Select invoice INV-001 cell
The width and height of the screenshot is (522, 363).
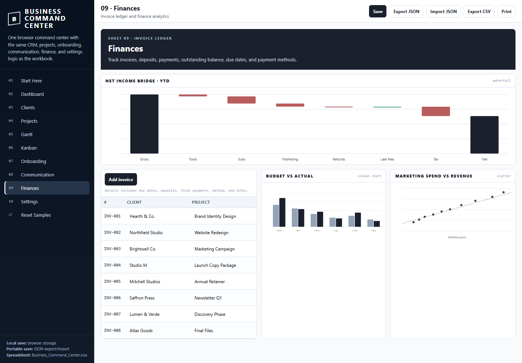tap(112, 216)
